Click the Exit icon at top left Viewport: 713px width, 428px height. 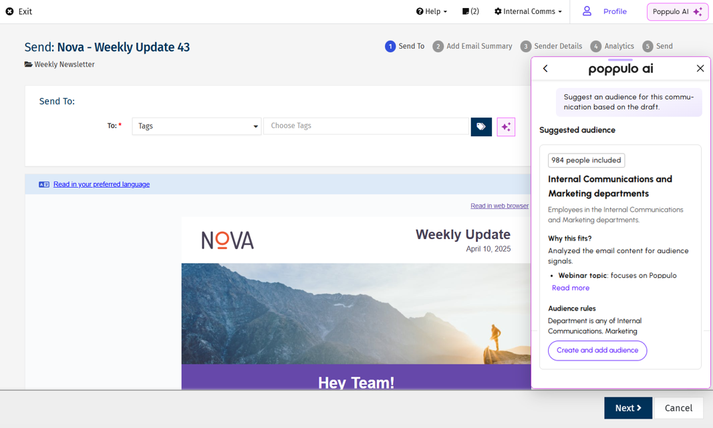(9, 11)
